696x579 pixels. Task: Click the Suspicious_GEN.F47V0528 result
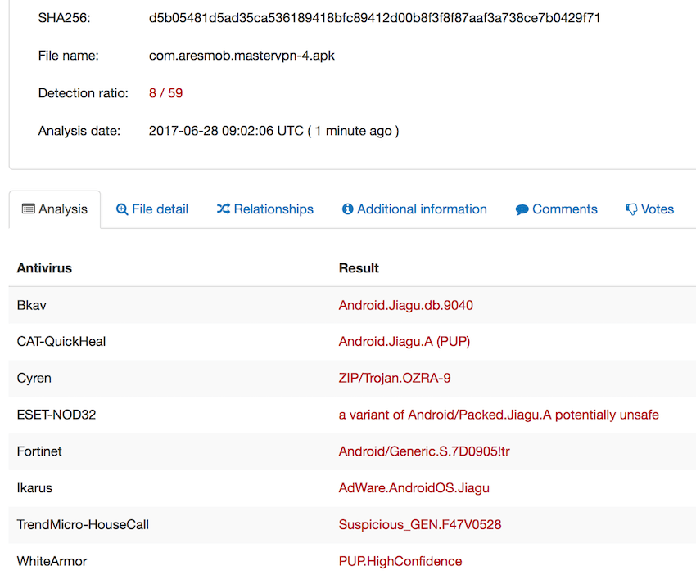click(x=420, y=524)
